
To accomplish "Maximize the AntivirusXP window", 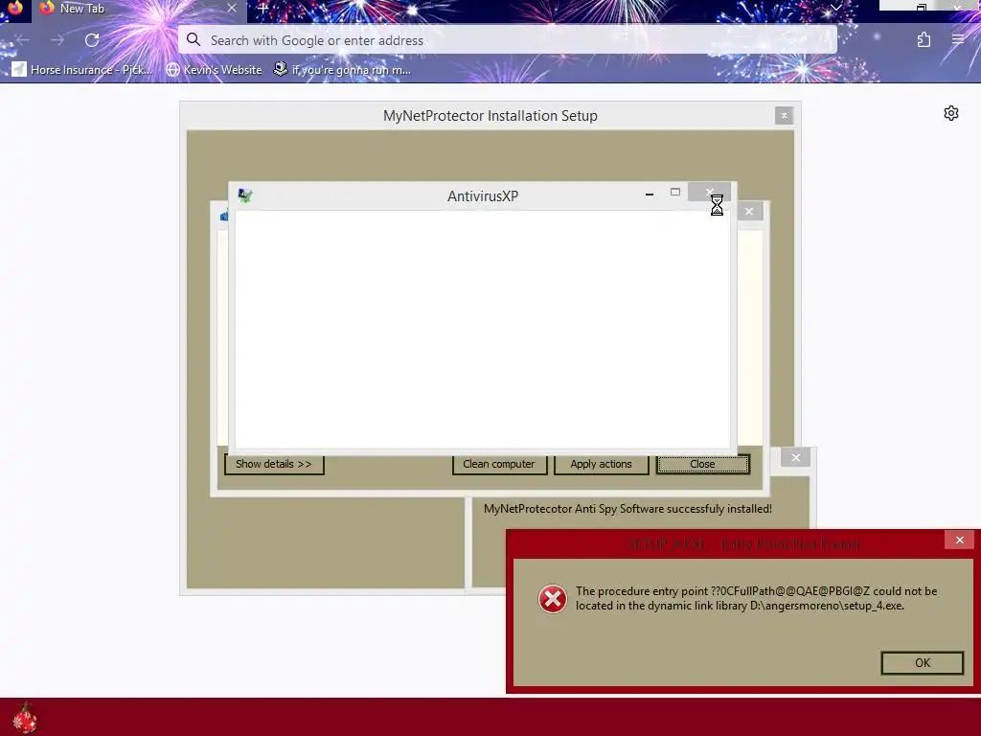I will (675, 192).
